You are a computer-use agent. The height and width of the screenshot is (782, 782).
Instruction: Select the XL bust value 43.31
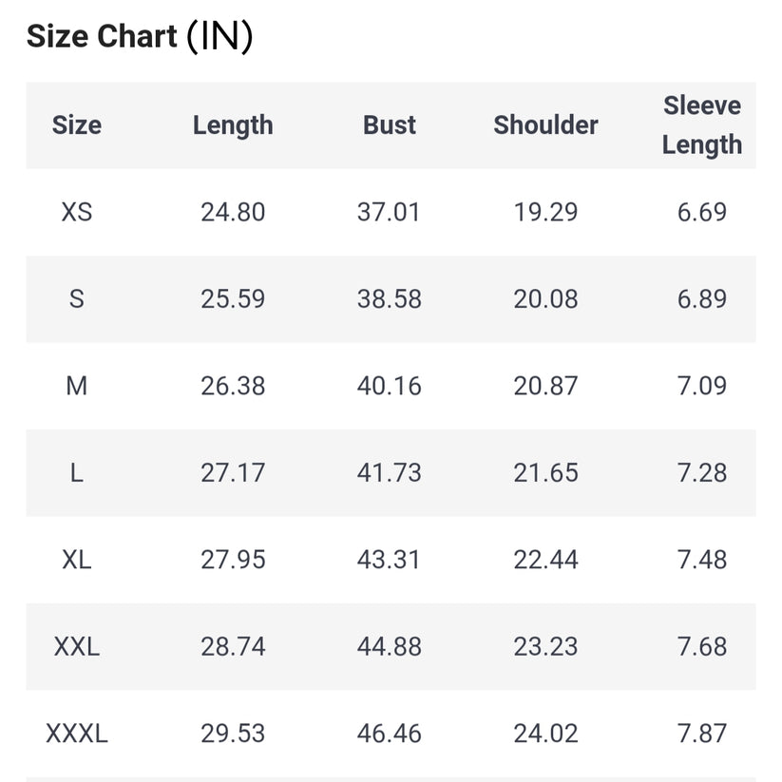(390, 560)
